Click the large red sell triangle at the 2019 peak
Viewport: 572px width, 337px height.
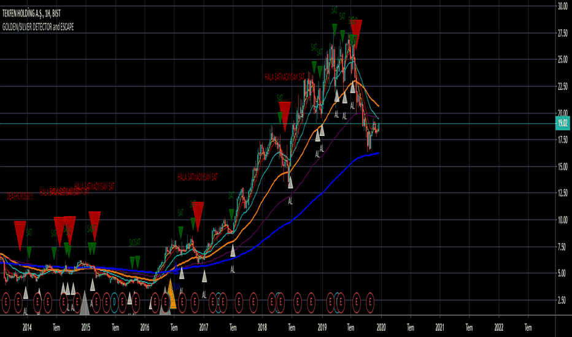pos(356,34)
